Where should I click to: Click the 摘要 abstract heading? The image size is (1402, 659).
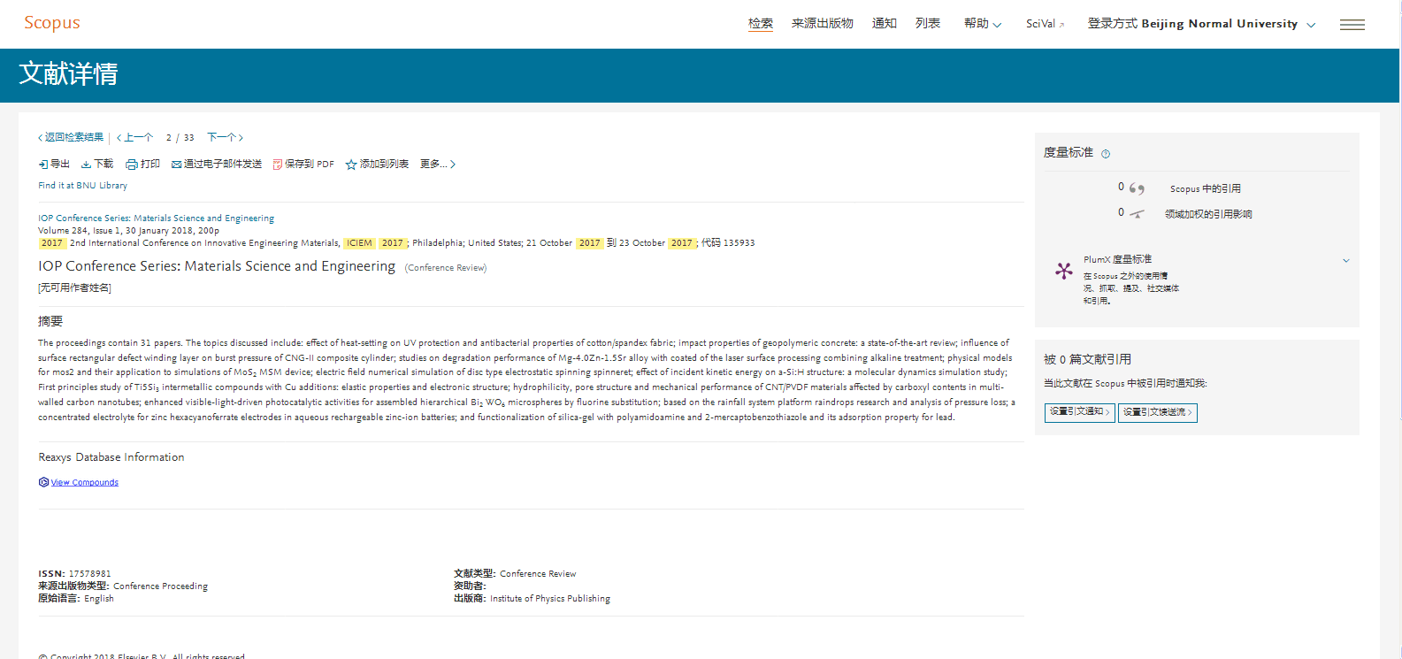tap(50, 322)
